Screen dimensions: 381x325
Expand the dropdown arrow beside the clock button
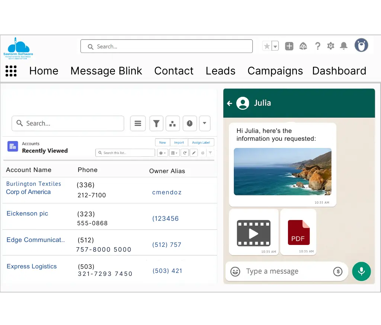pos(205,124)
